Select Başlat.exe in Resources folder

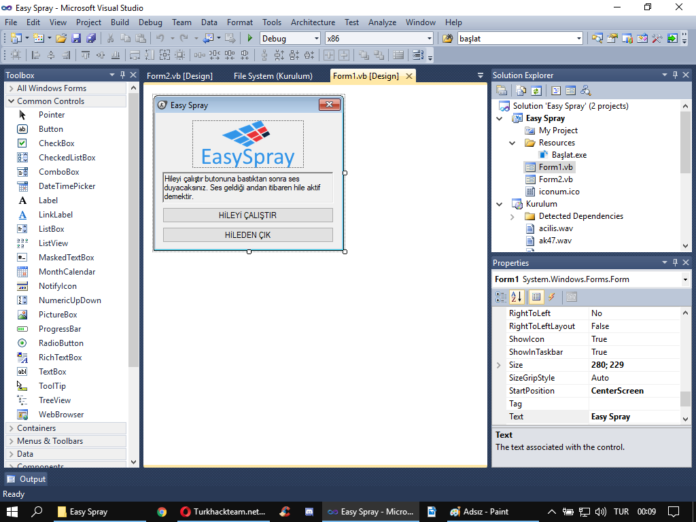pyautogui.click(x=569, y=155)
